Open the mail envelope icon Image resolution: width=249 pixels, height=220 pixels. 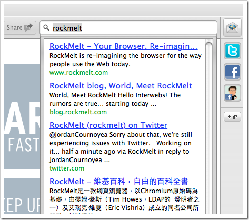coord(232,28)
